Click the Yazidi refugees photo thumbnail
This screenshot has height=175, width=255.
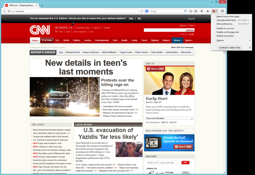point(129,149)
